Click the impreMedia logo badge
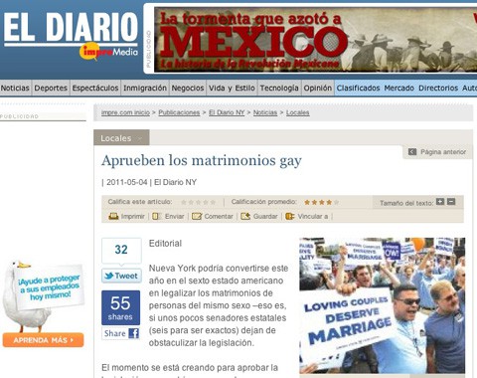Screen dimensions: 477x378 point(108,52)
